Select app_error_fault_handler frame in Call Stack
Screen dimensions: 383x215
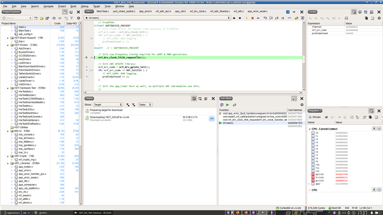click(261, 113)
